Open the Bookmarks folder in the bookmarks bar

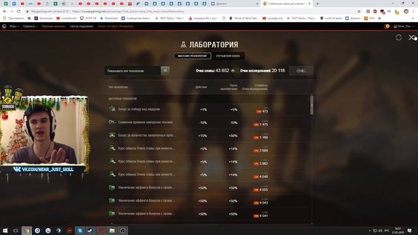pyautogui.click(x=109, y=18)
